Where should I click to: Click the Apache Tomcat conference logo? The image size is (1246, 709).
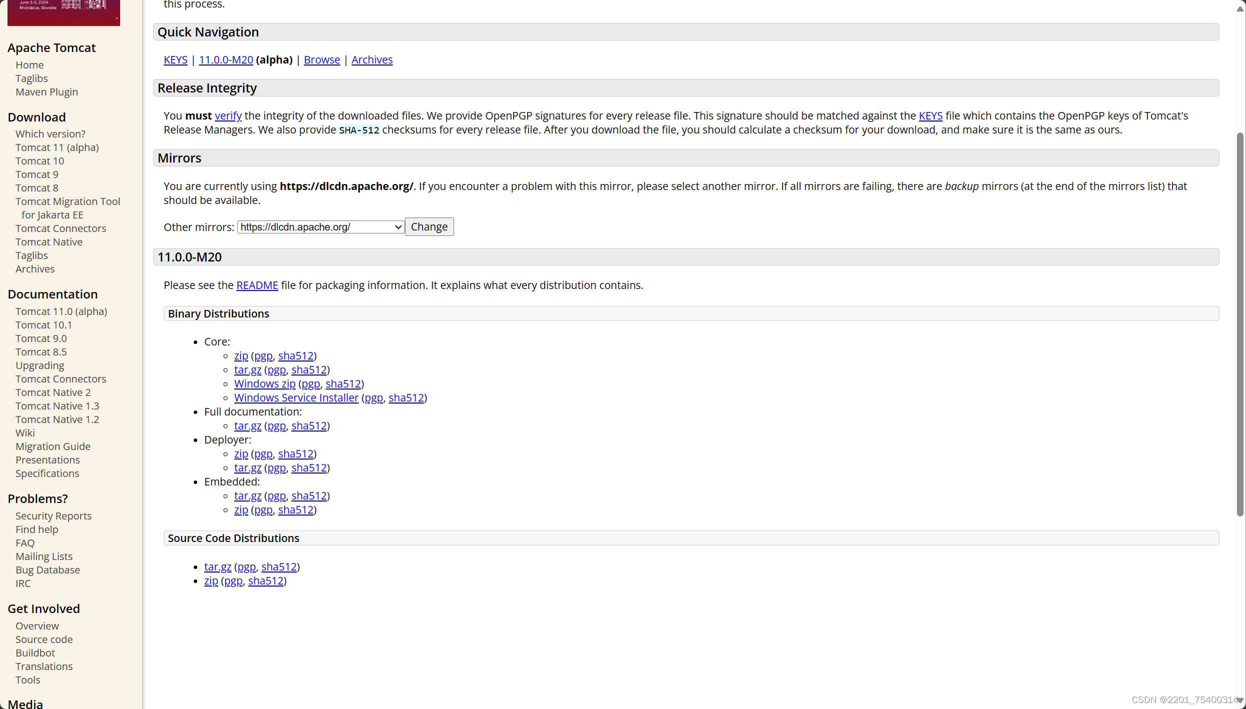click(63, 13)
